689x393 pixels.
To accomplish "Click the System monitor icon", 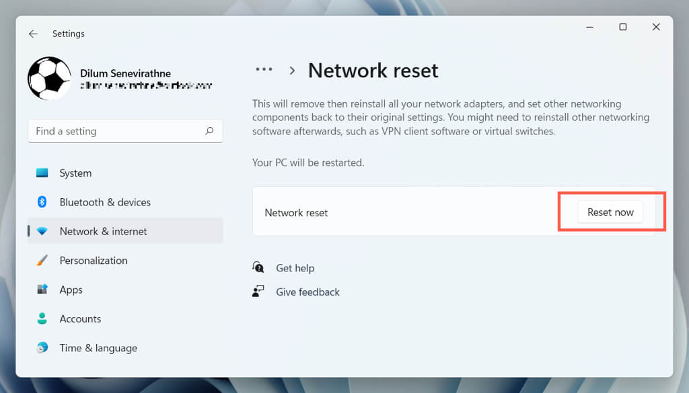I will [x=42, y=173].
